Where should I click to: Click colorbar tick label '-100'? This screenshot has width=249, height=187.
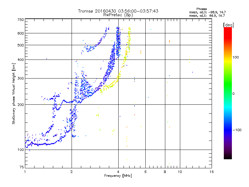[x=237, y=130]
